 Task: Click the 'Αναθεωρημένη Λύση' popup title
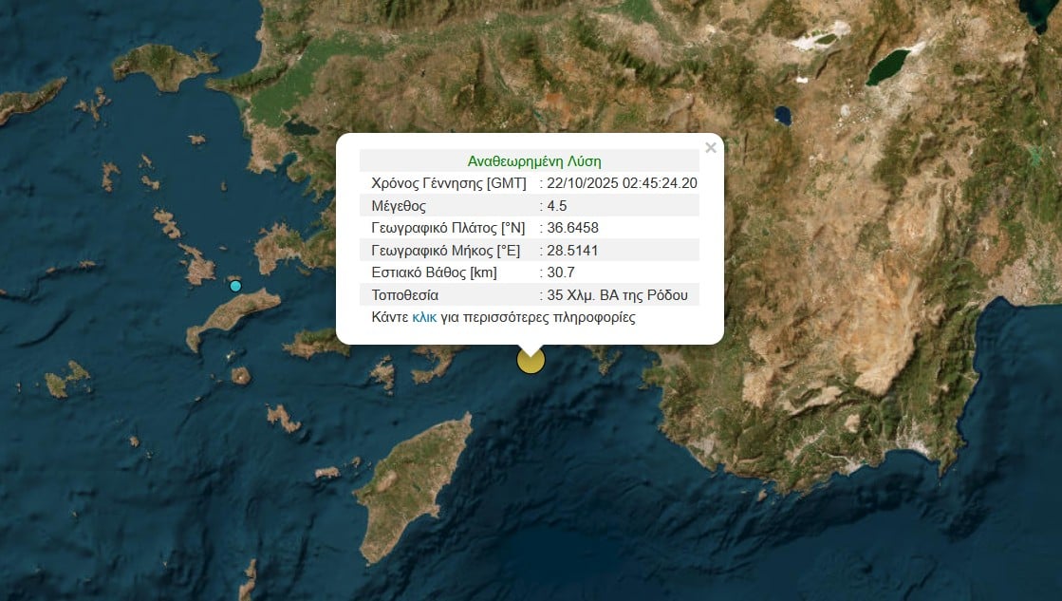534,161
